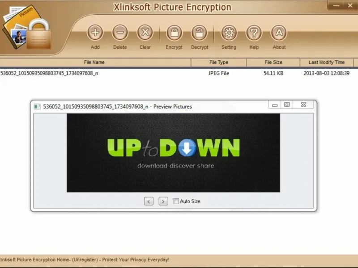Close the Preview Pictures window
Viewport: 358px width, 268px height.
(x=303, y=105)
